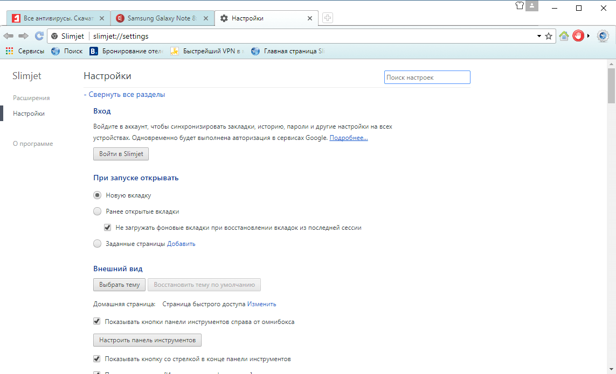The width and height of the screenshot is (616, 374).
Task: Click the 'Выбрать тему' button
Action: point(120,285)
